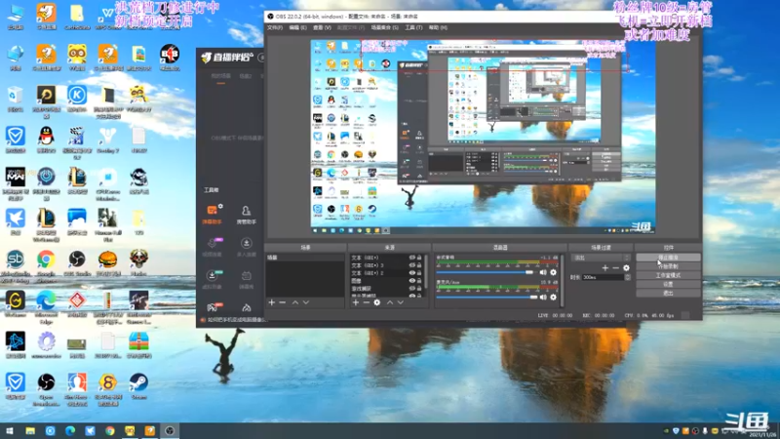The width and height of the screenshot is (780, 439).
Task: Move source down in the Sources panel
Action: tap(401, 302)
